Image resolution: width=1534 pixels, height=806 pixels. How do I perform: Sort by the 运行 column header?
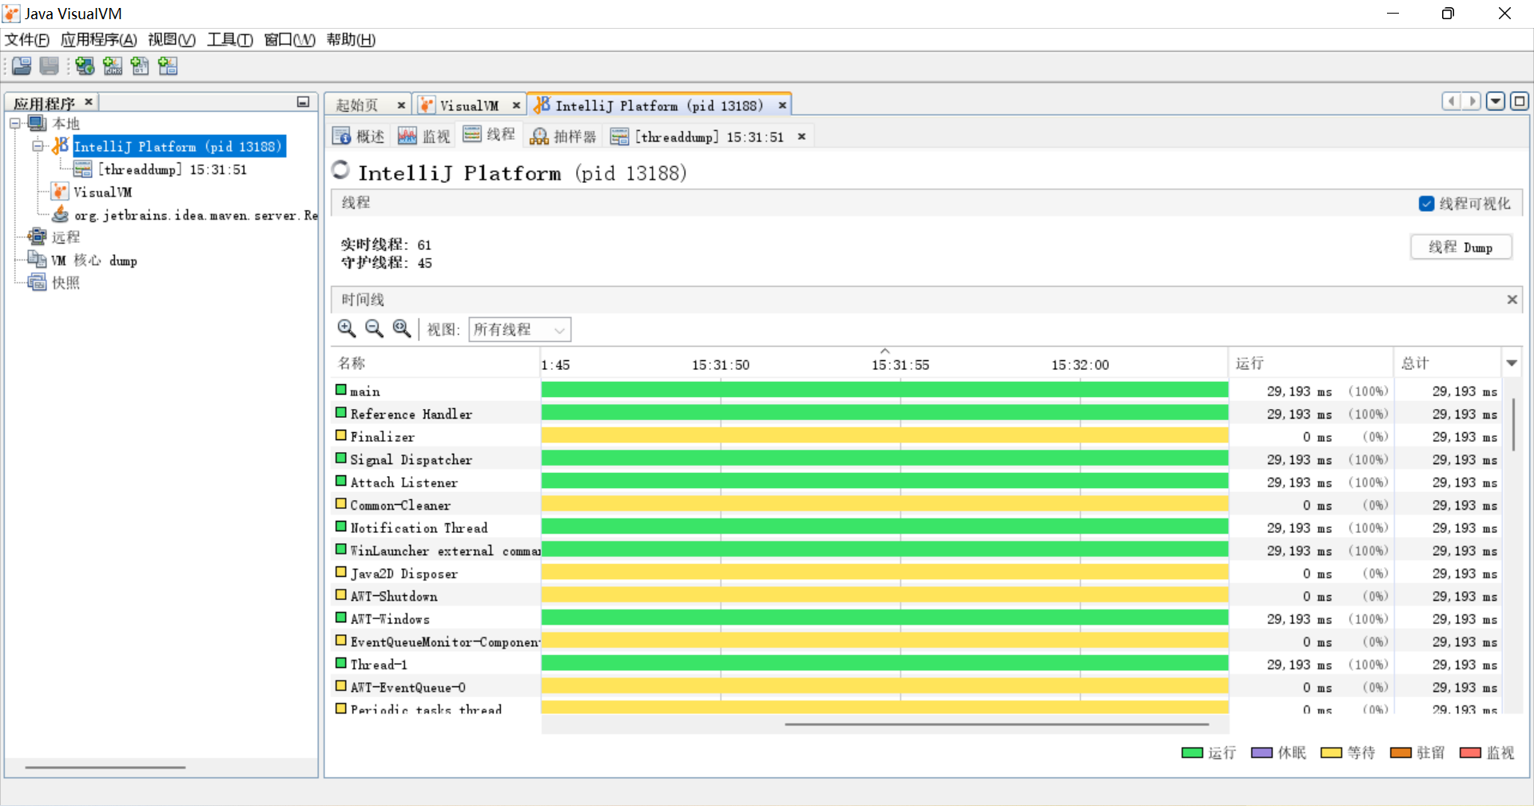pyautogui.click(x=1310, y=363)
